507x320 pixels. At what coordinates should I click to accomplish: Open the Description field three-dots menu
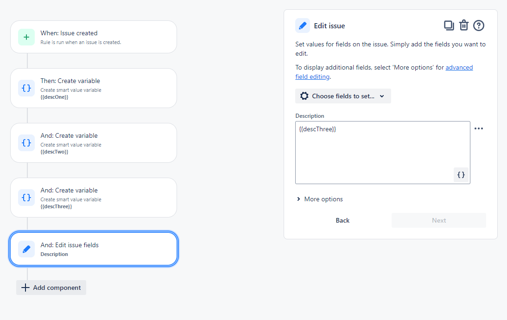(x=479, y=128)
